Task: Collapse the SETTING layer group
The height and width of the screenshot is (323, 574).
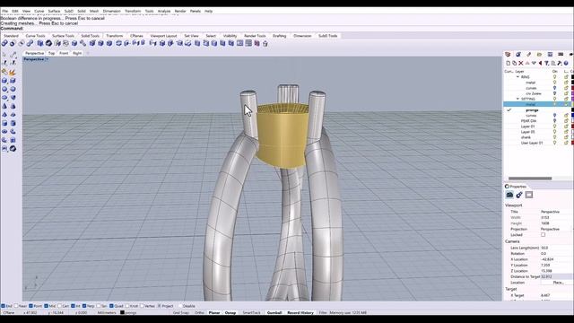Action: pyautogui.click(x=517, y=99)
